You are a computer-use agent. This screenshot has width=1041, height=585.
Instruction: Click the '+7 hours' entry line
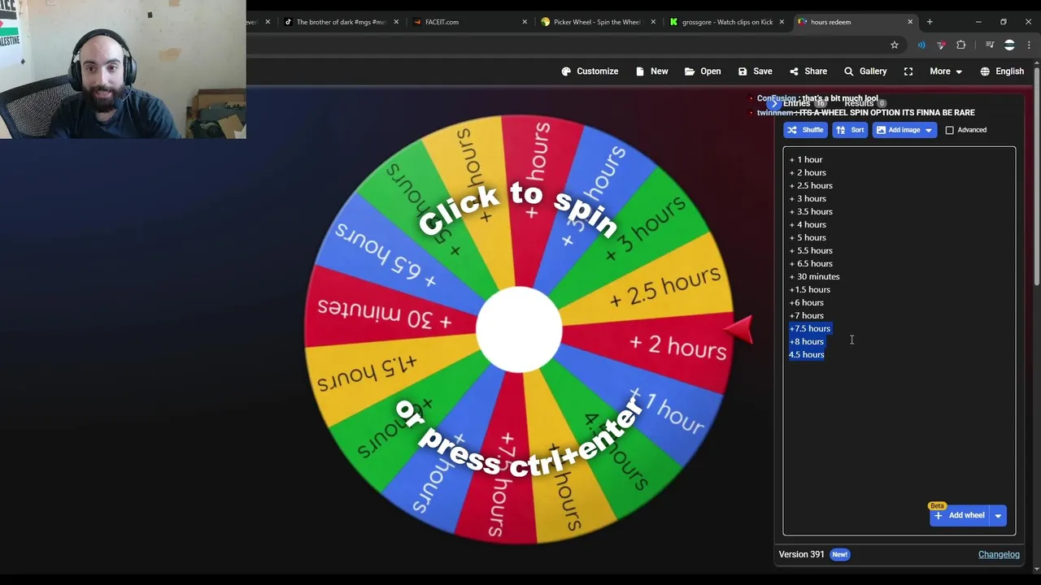point(806,315)
